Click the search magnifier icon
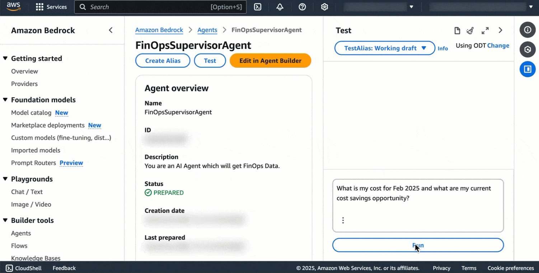The image size is (539, 273). (x=83, y=7)
